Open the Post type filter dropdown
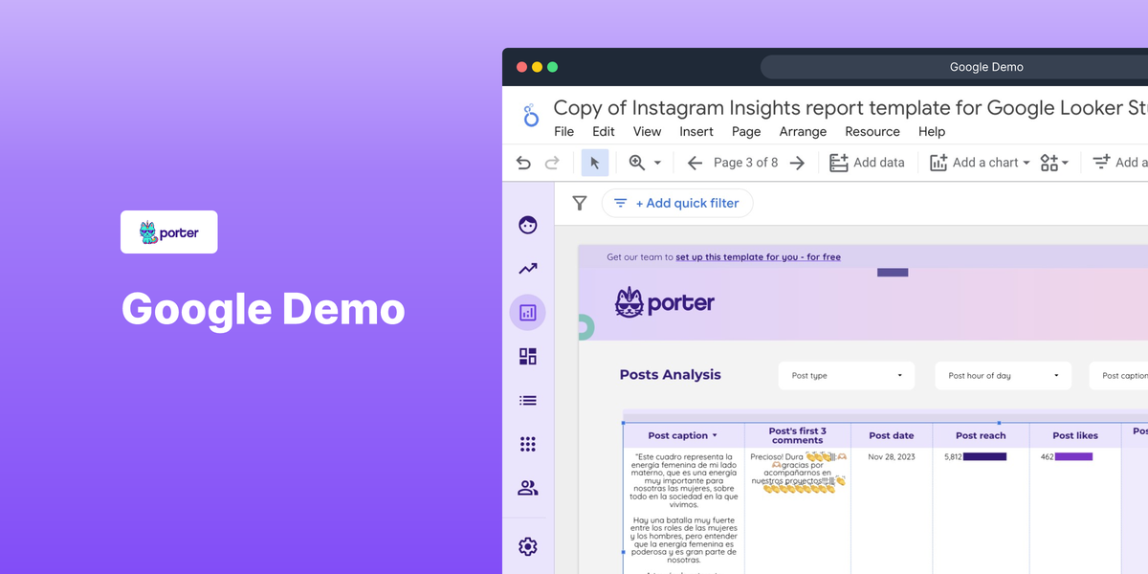 pos(846,375)
